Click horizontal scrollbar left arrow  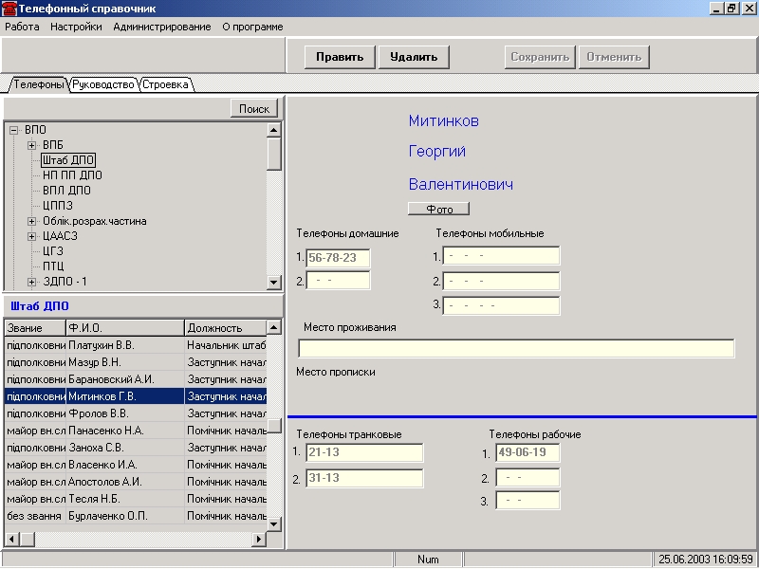(x=11, y=539)
